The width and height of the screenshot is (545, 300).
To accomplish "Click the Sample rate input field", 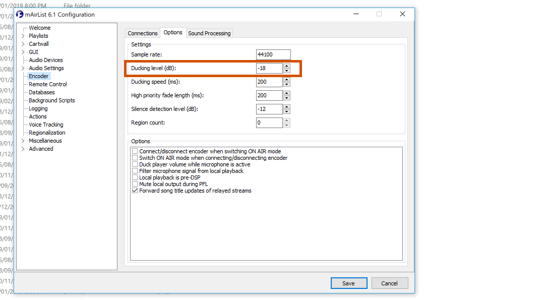I will coord(273,54).
